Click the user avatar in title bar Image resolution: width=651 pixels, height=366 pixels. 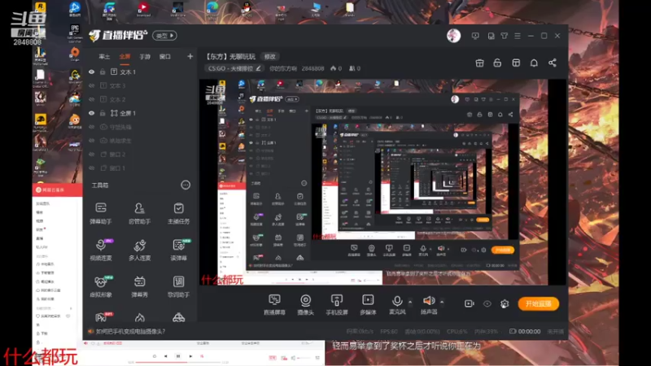tap(453, 36)
